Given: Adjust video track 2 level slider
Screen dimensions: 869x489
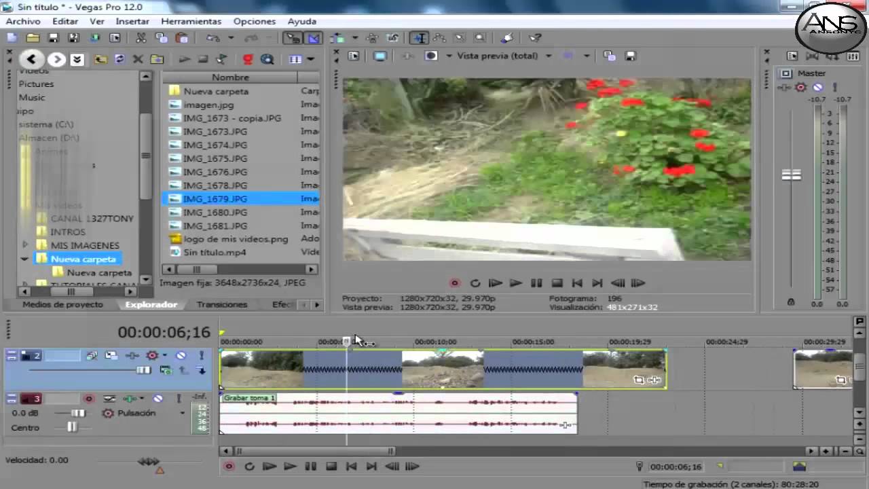Looking at the screenshot, I should tap(143, 370).
